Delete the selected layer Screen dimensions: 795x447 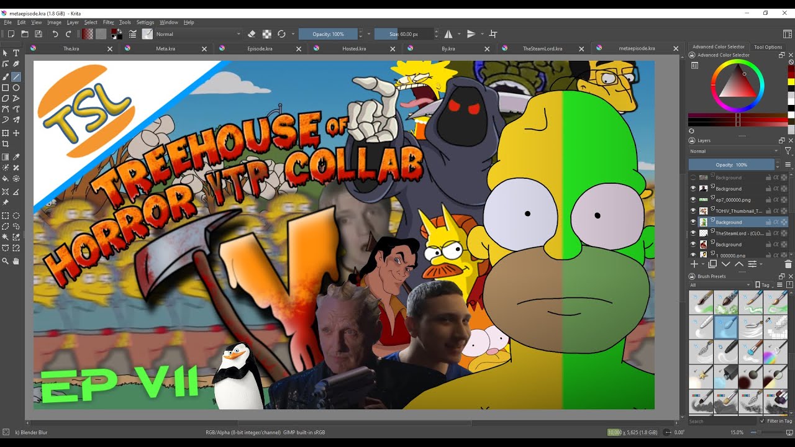click(788, 264)
